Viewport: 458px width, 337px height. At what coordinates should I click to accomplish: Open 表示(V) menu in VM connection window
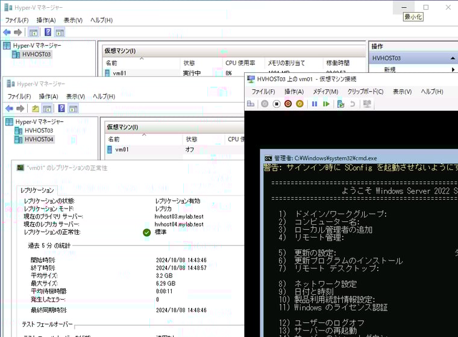point(402,92)
